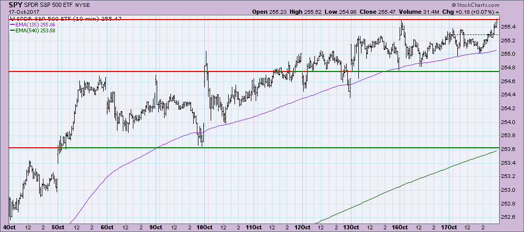
Task: Click the green EMA(540) legend swatch
Action: [x=13, y=30]
